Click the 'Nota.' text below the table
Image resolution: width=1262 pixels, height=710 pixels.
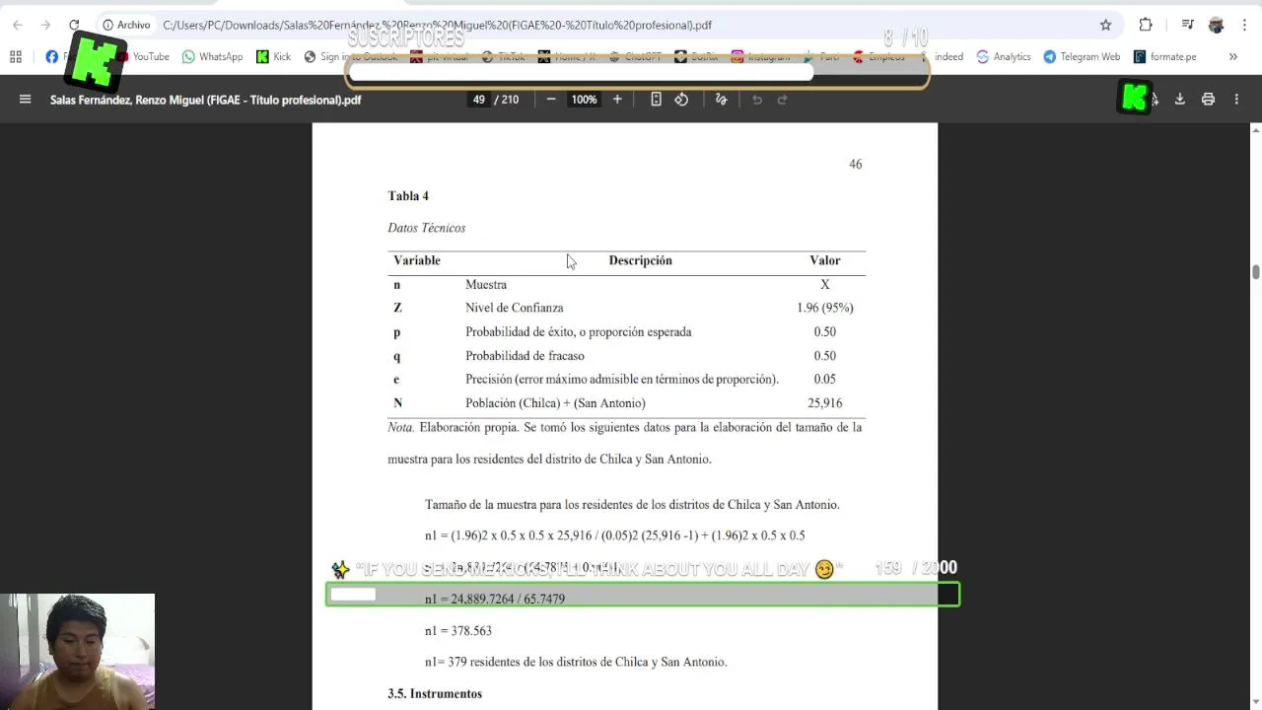(400, 427)
